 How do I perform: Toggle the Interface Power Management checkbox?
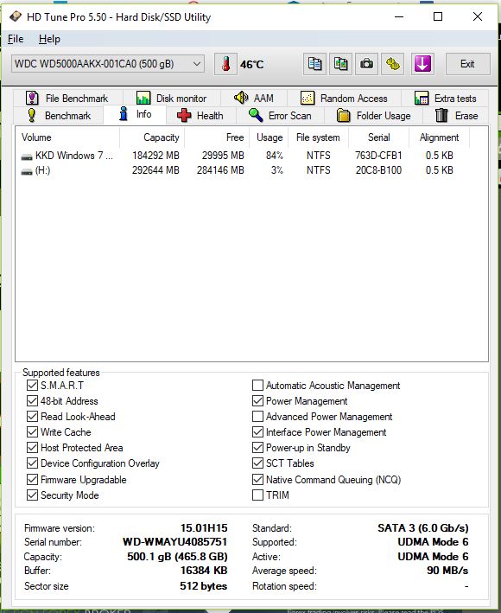click(x=257, y=432)
